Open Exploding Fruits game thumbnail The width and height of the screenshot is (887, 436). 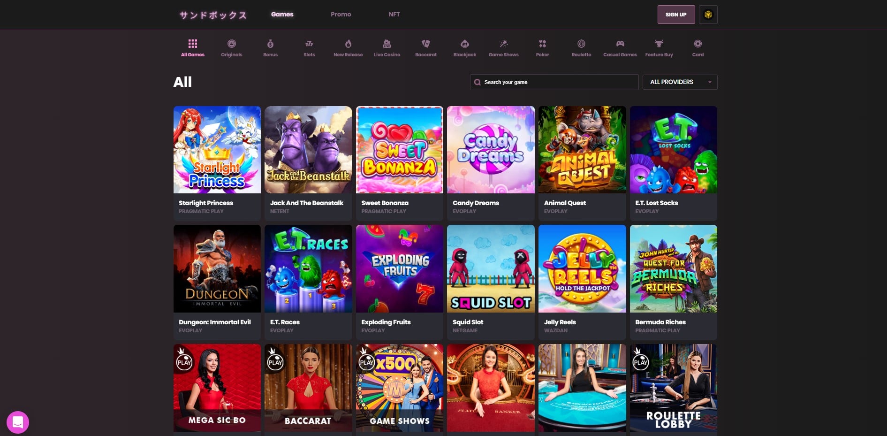(400, 268)
